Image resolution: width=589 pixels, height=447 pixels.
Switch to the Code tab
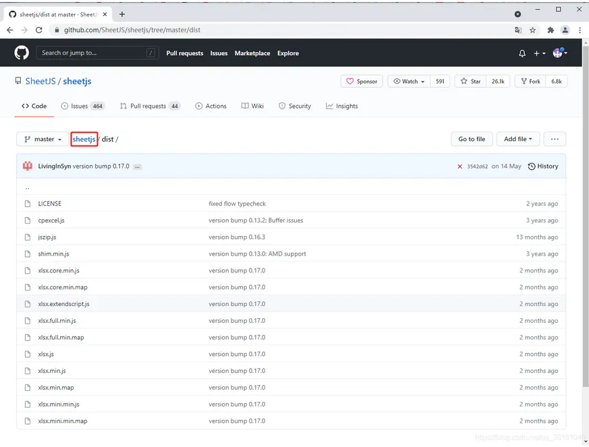34,107
